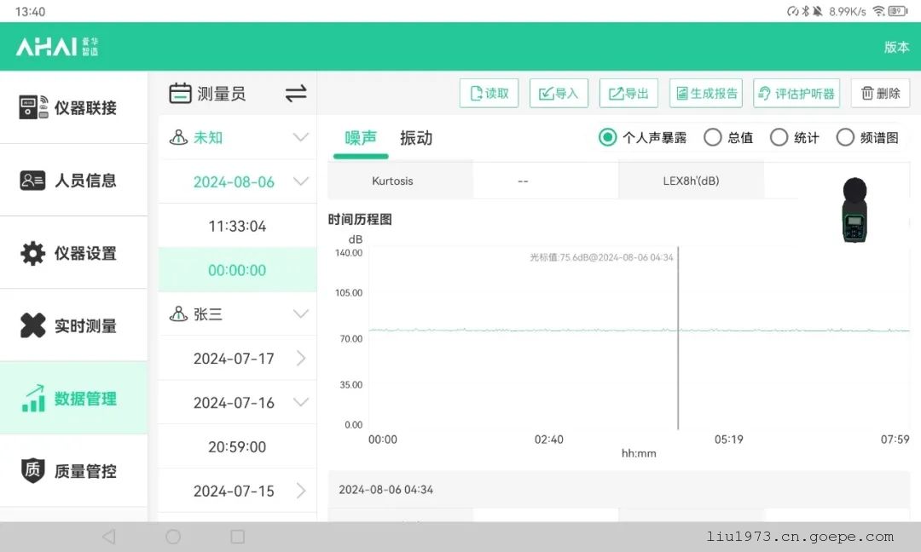The height and width of the screenshot is (552, 921).
Task: Select the 频谱图 radio button
Action: pyautogui.click(x=845, y=137)
